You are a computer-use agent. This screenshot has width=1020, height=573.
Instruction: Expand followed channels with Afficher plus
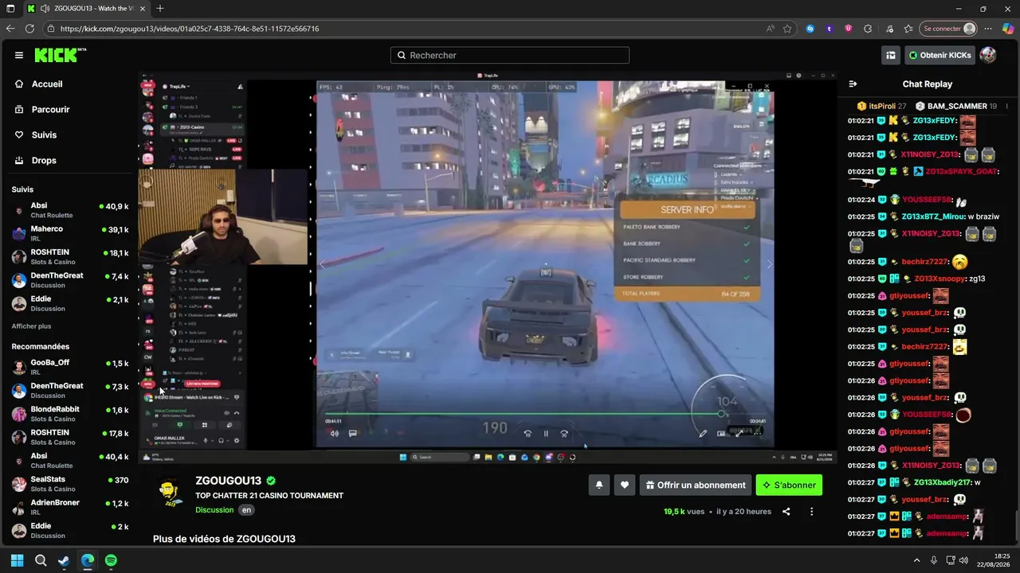(31, 326)
